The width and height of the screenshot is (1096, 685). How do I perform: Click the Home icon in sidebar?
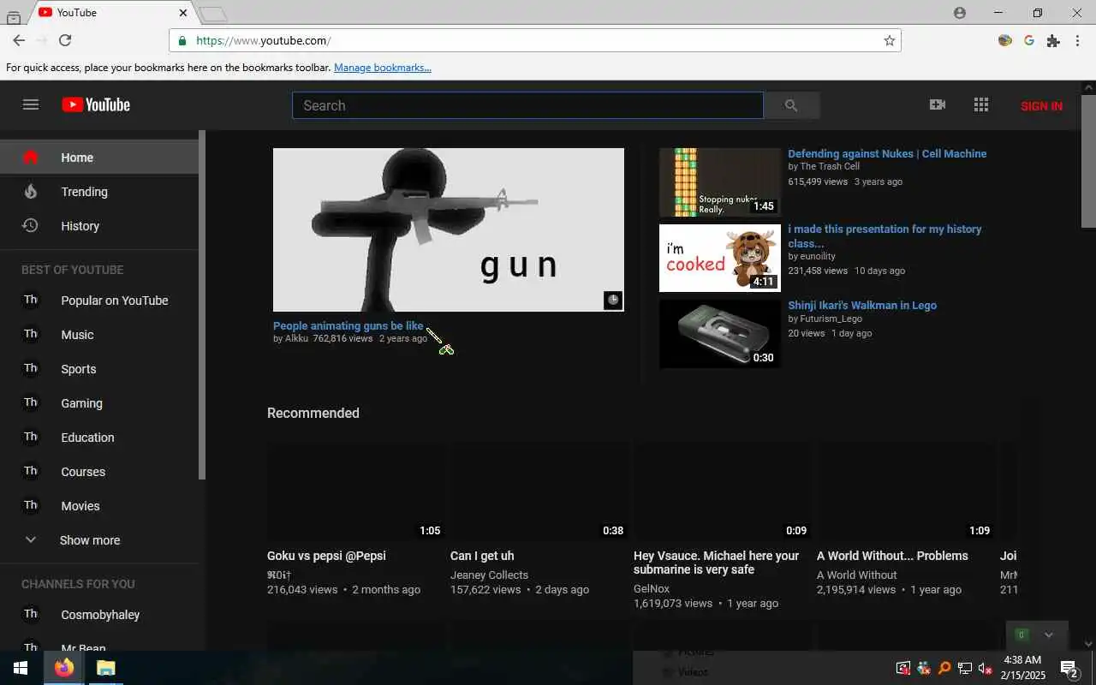[31, 157]
